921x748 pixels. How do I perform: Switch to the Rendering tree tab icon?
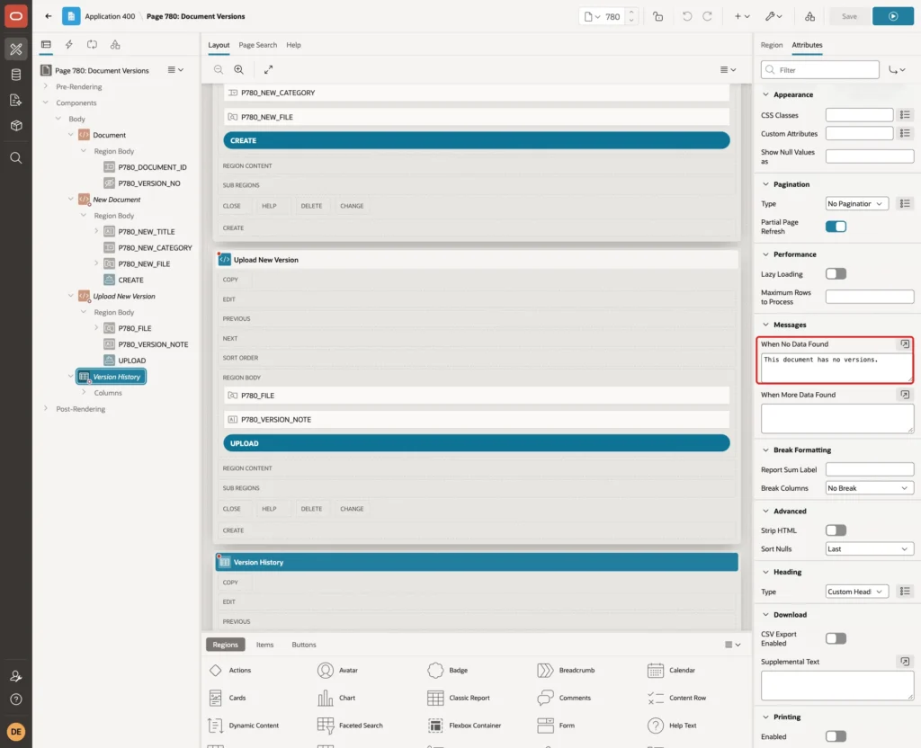(x=46, y=45)
